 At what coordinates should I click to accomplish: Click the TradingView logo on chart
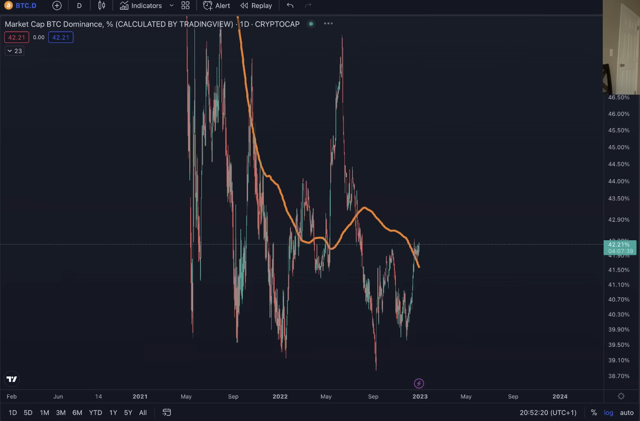(12, 379)
